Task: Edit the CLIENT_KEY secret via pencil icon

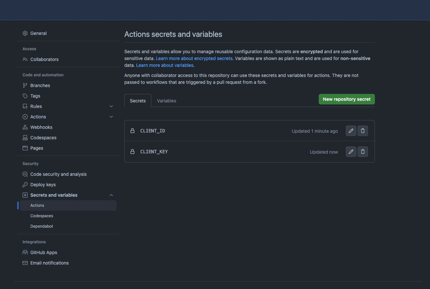Action: tap(351, 152)
